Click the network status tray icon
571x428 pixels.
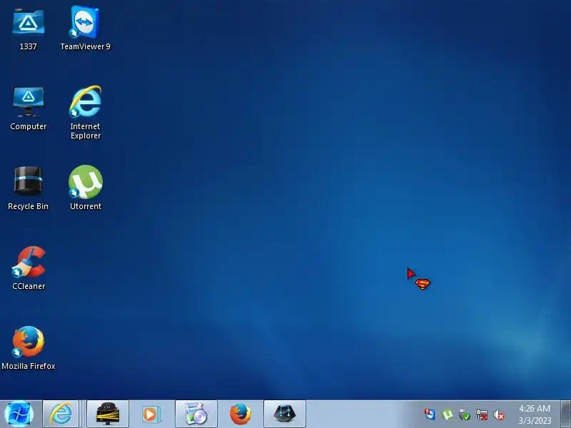482,414
